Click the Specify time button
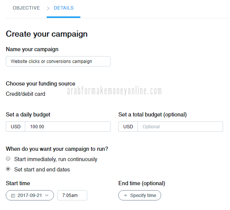Image resolution: width=230 pixels, height=210 pixels. click(140, 195)
